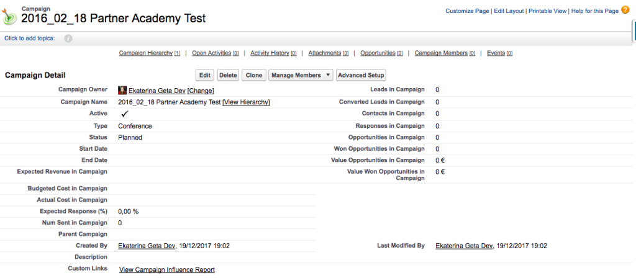
Task: Open Advanced Setup
Action: [x=361, y=75]
